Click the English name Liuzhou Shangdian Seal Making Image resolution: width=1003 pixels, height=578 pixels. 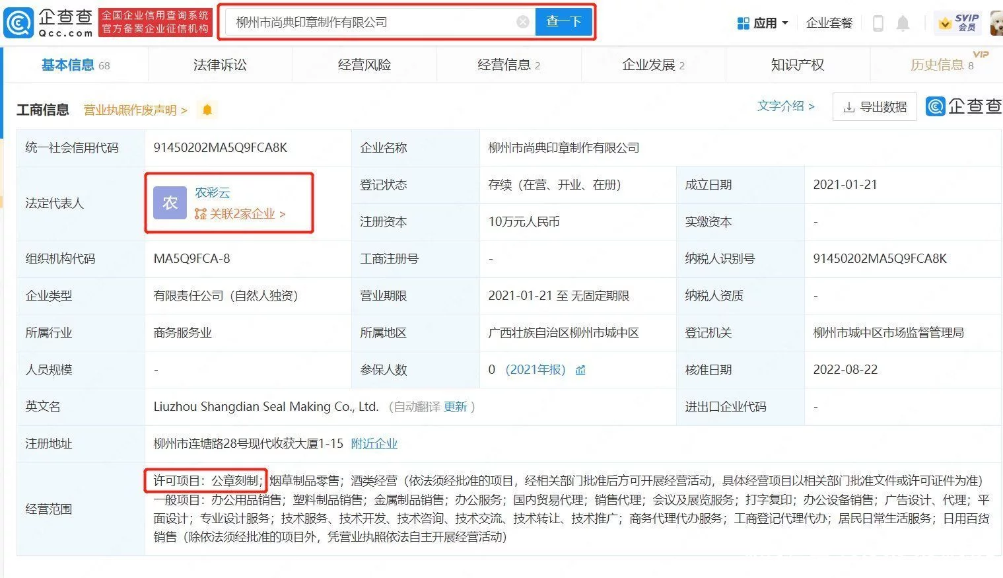[266, 407]
